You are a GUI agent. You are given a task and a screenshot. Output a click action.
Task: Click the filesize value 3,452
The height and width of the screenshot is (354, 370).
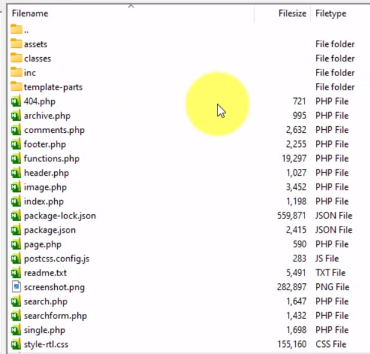coord(296,187)
